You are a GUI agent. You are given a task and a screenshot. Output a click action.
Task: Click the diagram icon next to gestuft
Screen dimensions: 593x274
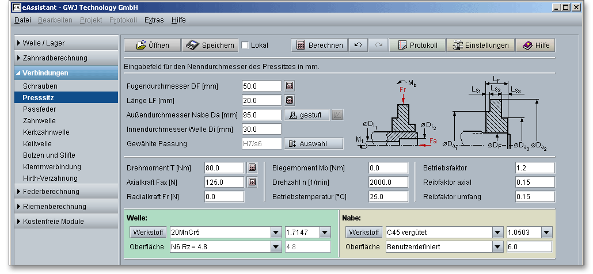(x=337, y=115)
